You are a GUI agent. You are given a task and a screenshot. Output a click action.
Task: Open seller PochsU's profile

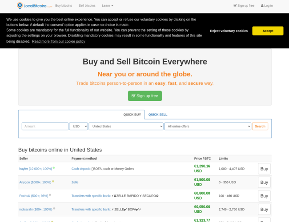34,196
